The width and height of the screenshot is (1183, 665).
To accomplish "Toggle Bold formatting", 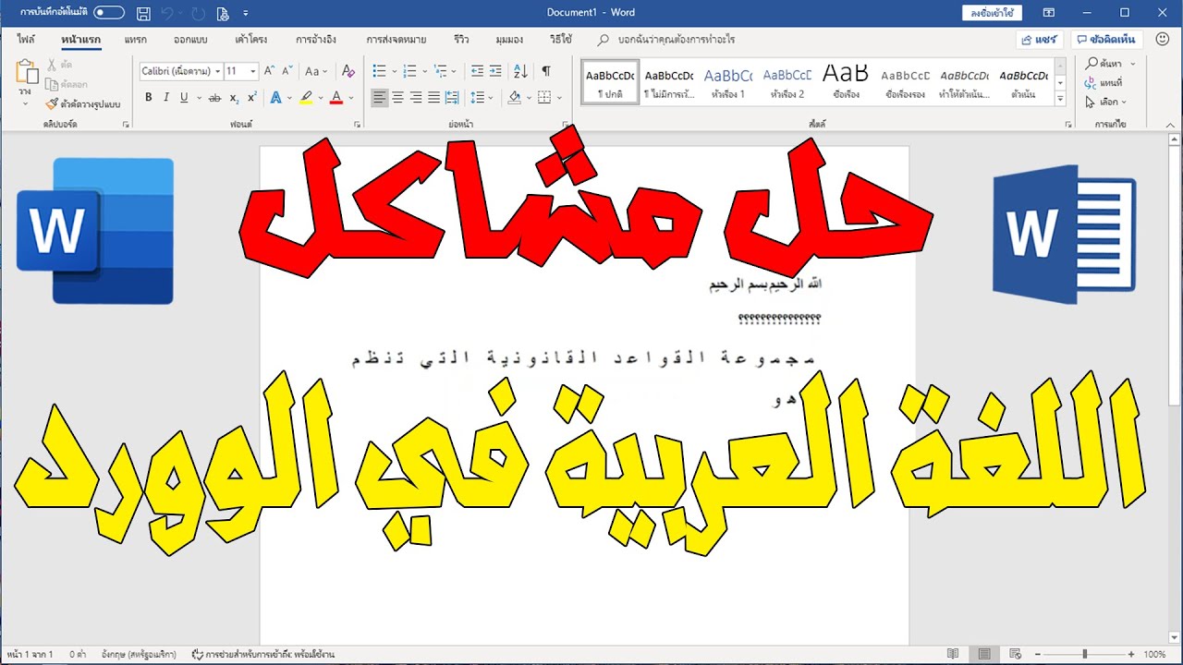I will click(148, 97).
